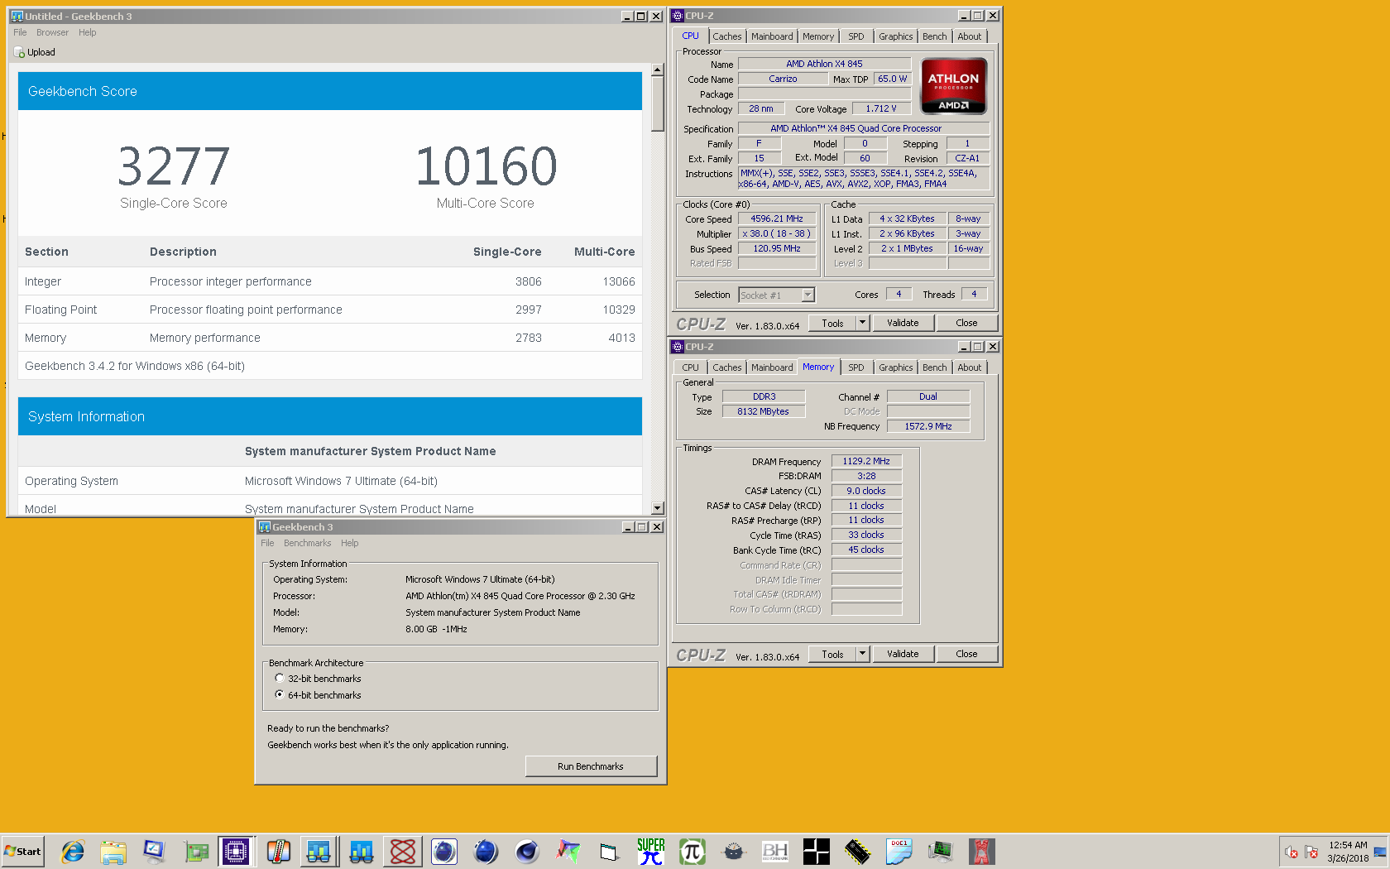Open SPD tab in CPU-Z memory window
Viewport: 1390px width, 869px height.
click(x=856, y=367)
